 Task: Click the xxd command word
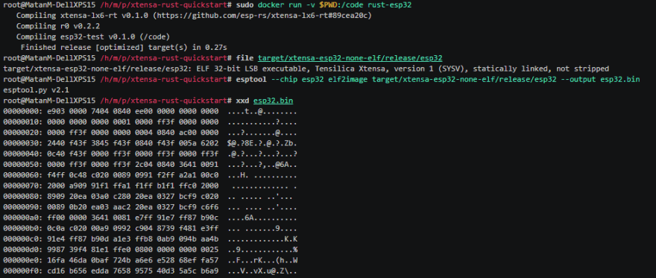click(x=243, y=101)
